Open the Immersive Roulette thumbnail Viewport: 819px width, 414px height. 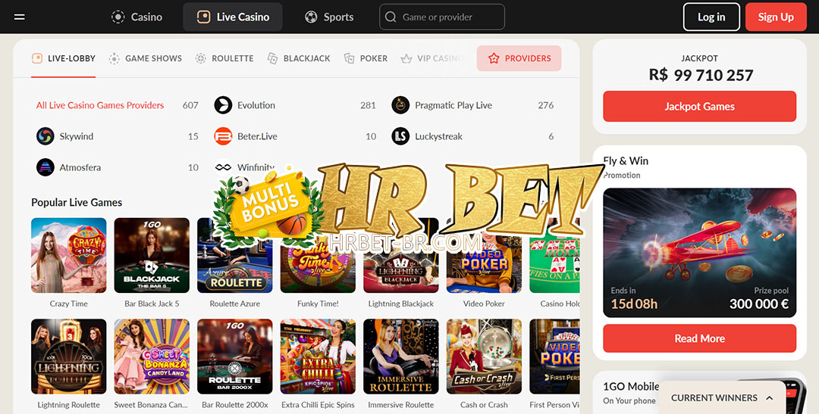[401, 356]
